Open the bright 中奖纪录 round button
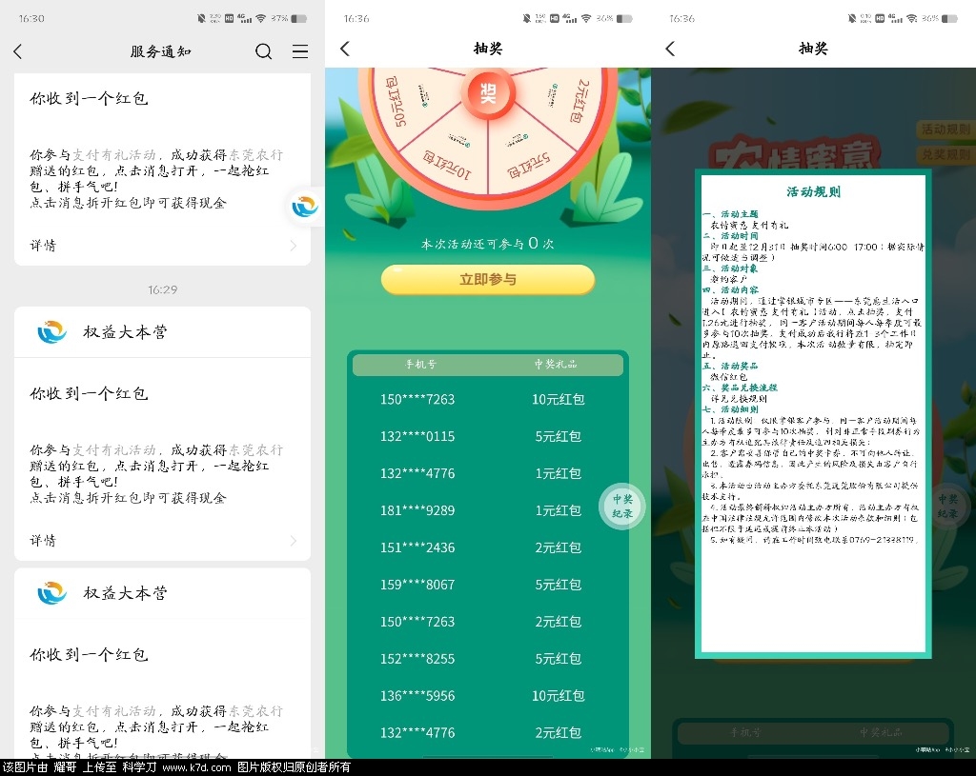This screenshot has width=976, height=776. coord(621,506)
